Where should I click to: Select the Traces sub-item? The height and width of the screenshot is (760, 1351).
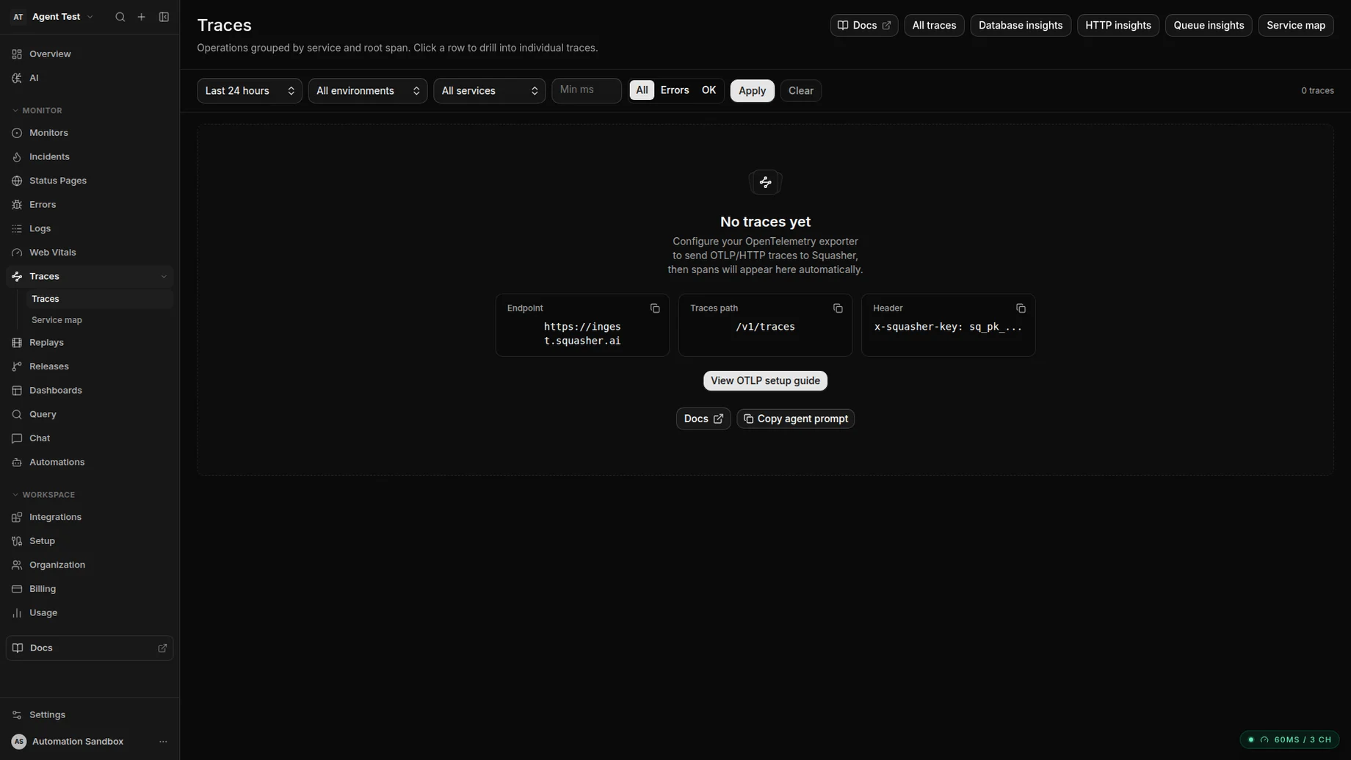tap(100, 299)
